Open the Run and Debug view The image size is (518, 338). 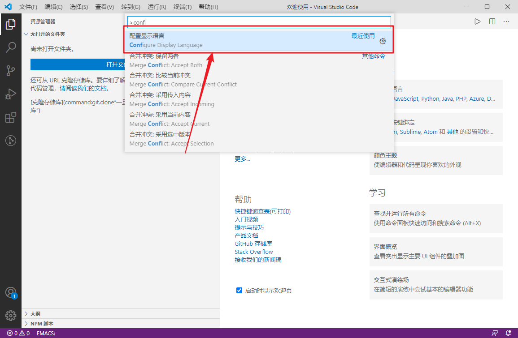pyautogui.click(x=11, y=94)
